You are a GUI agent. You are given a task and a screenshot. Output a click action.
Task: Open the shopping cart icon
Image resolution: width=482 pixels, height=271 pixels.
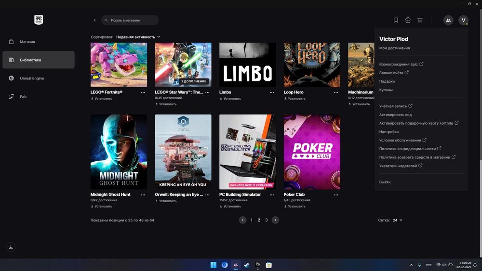[x=420, y=20]
